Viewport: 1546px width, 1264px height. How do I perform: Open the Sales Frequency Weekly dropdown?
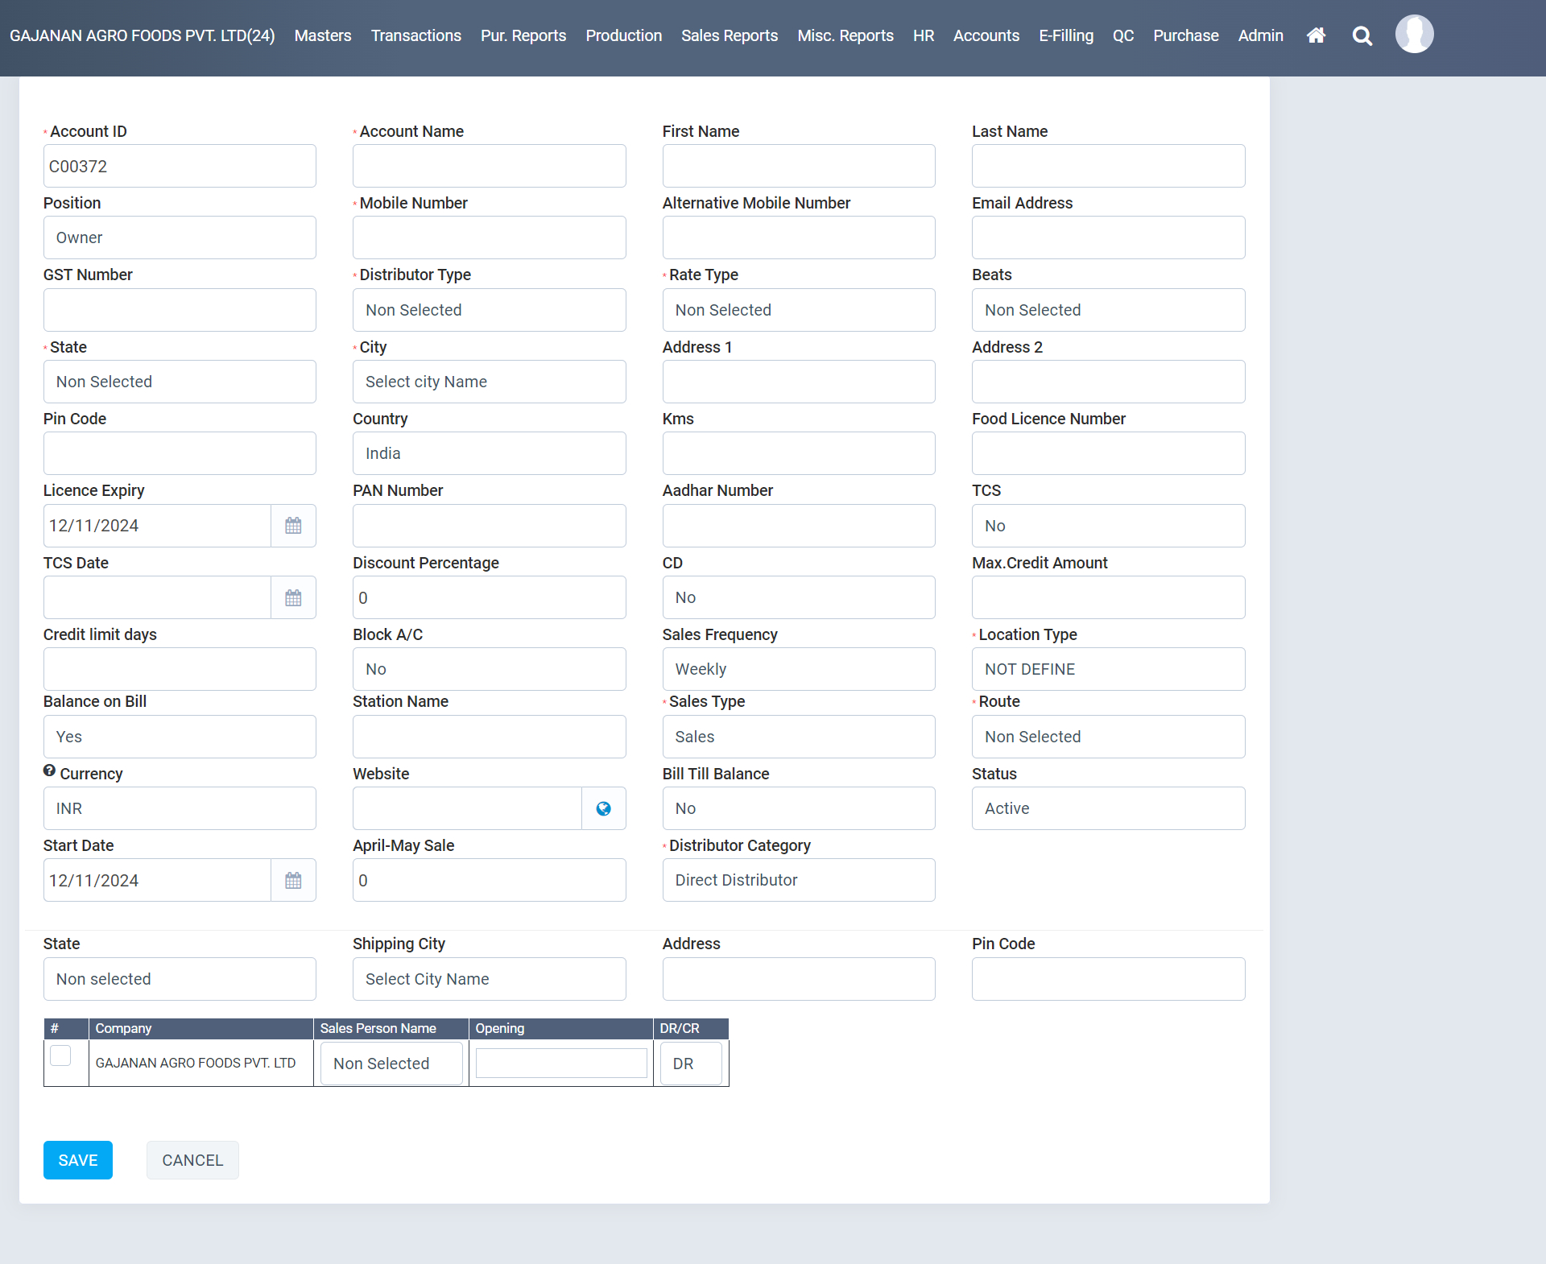(798, 670)
